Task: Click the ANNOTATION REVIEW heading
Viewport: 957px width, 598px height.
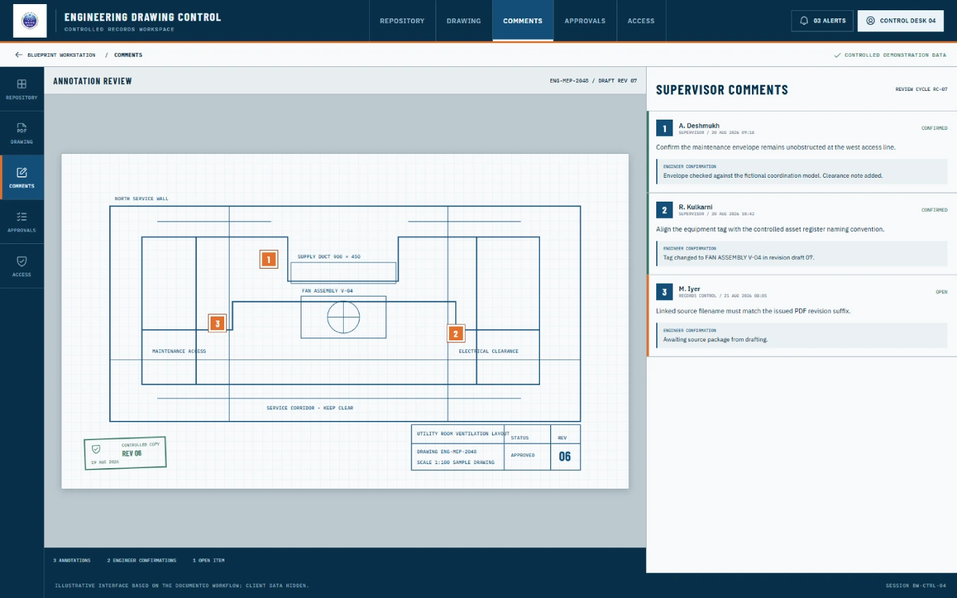Action: [92, 81]
